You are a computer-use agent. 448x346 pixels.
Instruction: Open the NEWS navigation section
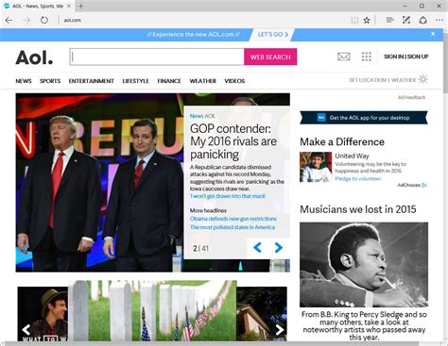(24, 81)
